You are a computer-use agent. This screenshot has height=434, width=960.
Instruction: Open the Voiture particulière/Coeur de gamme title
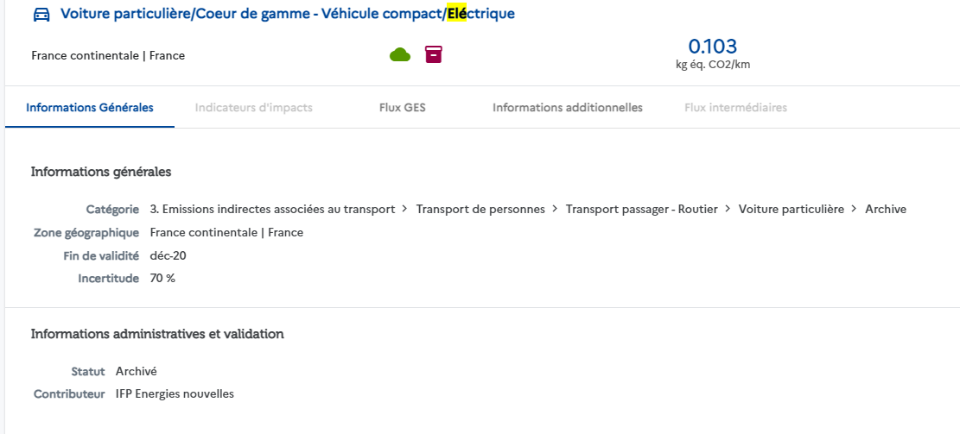coord(287,15)
